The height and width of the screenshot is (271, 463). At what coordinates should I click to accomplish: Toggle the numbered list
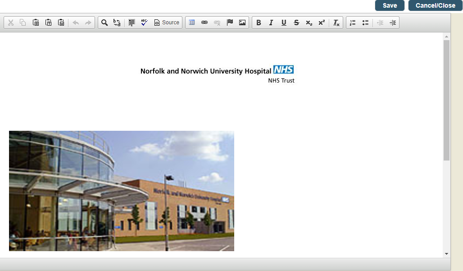click(x=353, y=23)
